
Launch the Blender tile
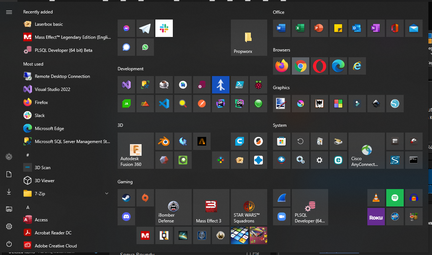click(164, 141)
